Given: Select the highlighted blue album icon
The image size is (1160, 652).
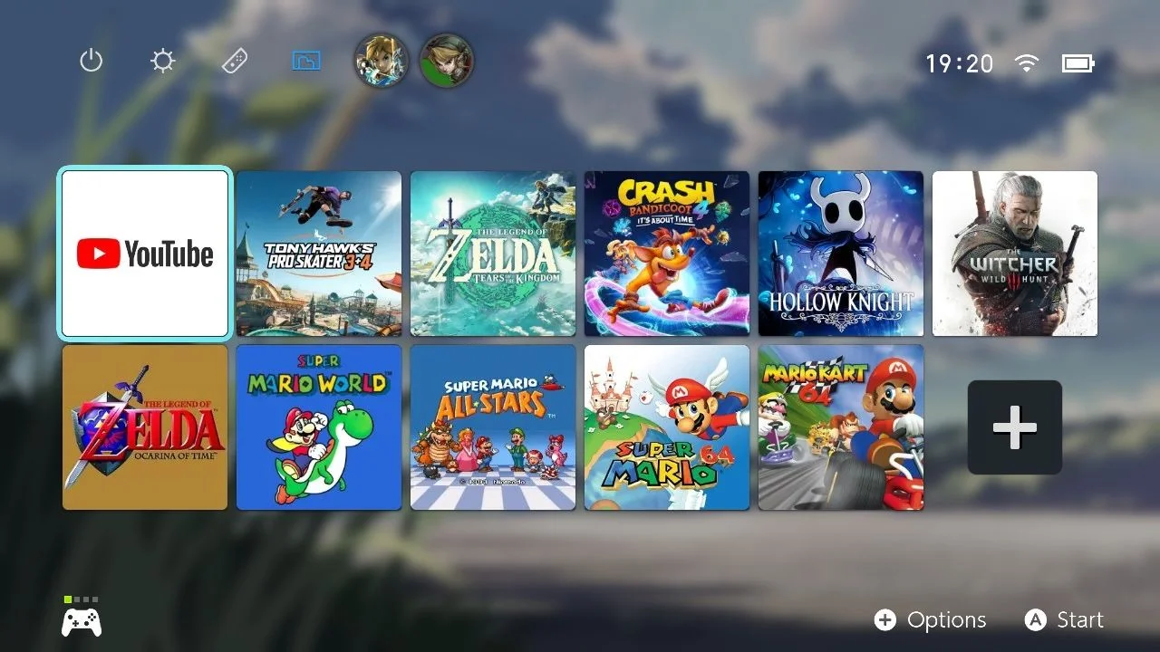Looking at the screenshot, I should [307, 62].
